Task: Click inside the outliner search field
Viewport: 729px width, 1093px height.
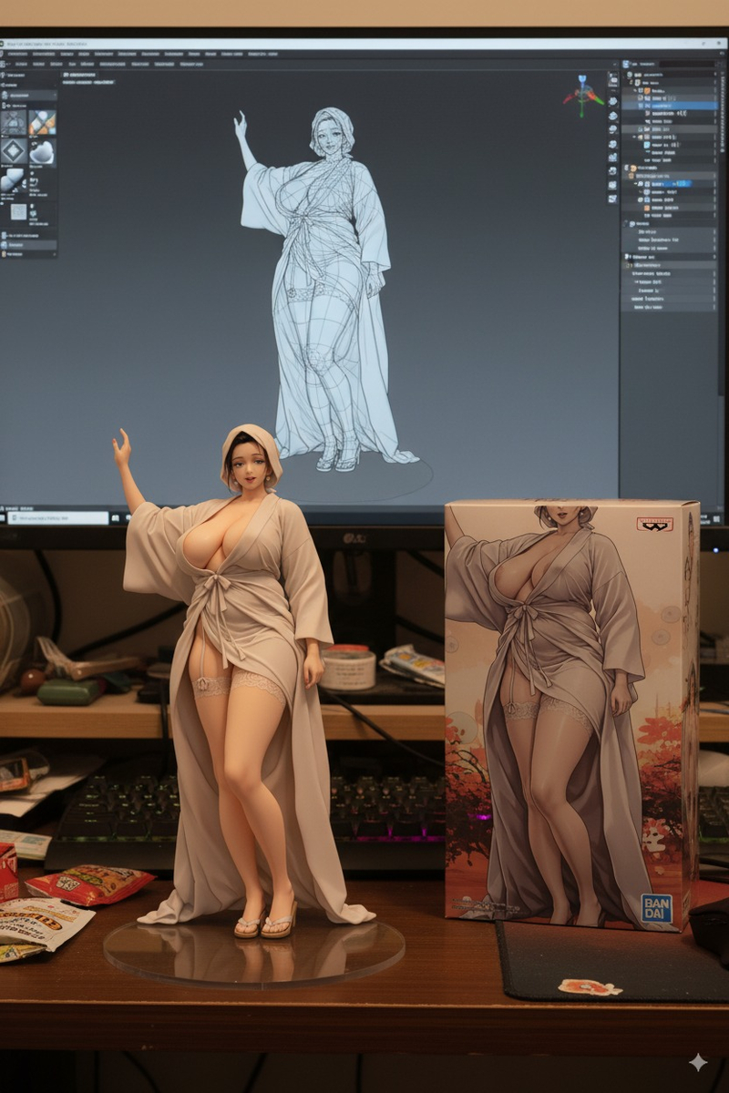Action: click(x=685, y=64)
